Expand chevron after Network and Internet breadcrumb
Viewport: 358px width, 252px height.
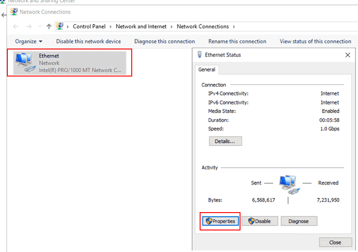coord(172,27)
